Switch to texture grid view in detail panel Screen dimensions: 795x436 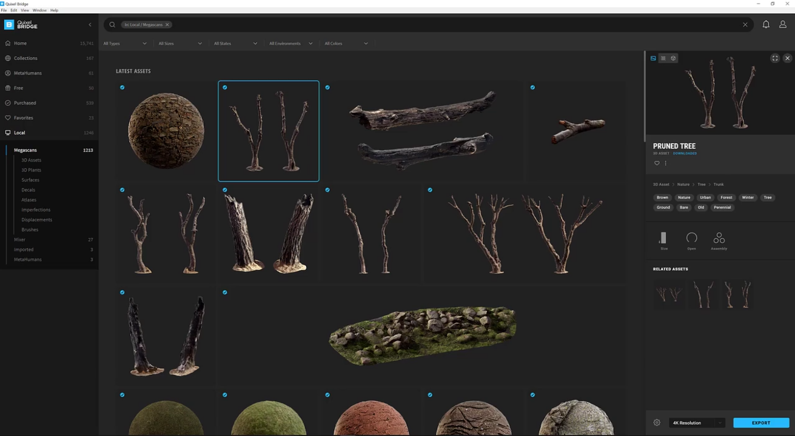coord(663,58)
